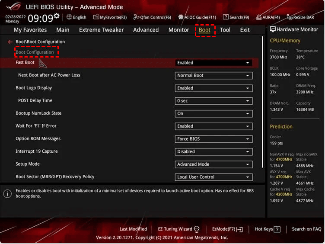Select the English language option
This screenshot has width=325, height=244.
[80, 17]
